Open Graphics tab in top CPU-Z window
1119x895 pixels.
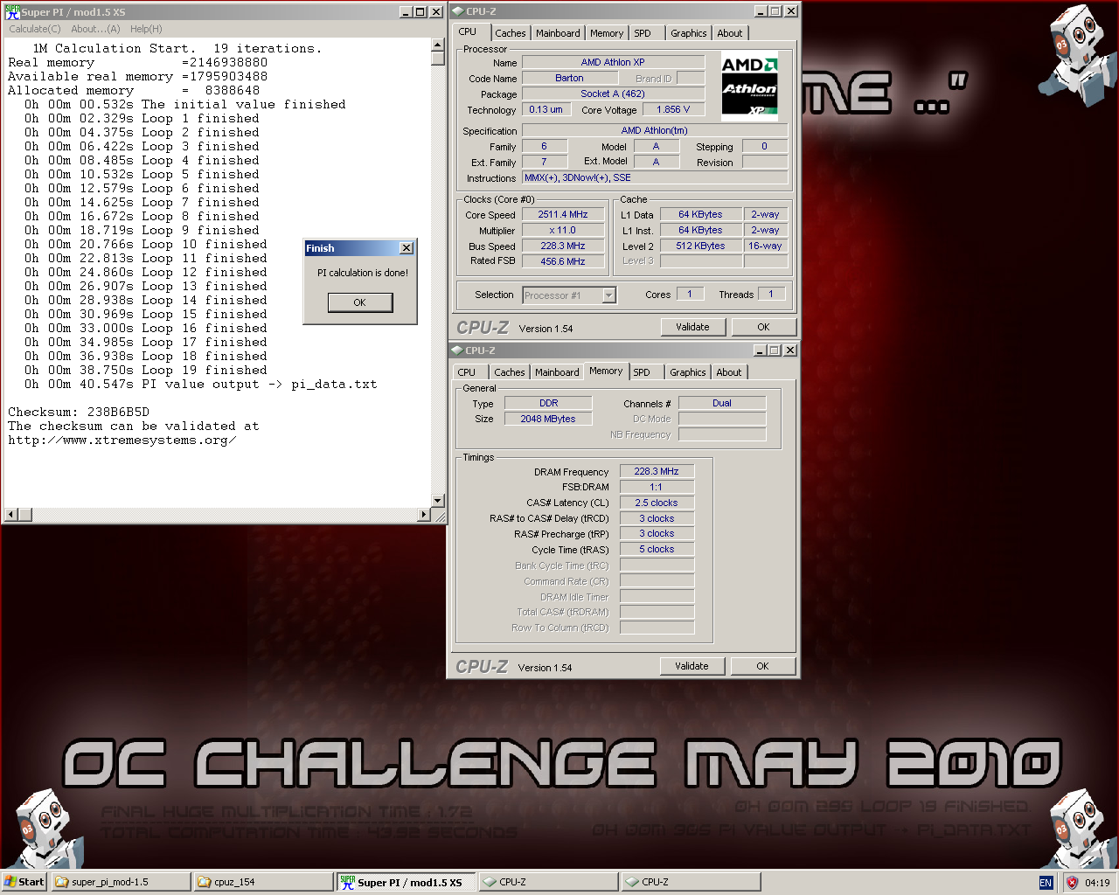(689, 33)
